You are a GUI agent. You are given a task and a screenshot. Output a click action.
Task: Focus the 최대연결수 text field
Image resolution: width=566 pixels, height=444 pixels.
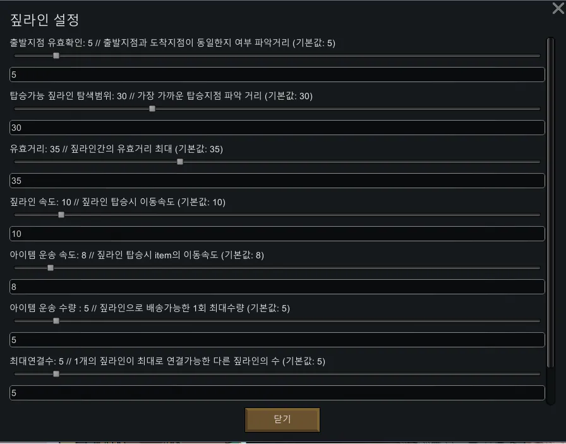click(x=277, y=393)
